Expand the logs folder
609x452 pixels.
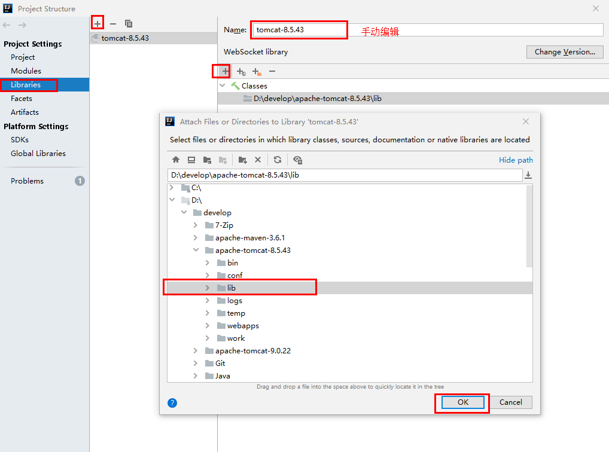point(208,301)
